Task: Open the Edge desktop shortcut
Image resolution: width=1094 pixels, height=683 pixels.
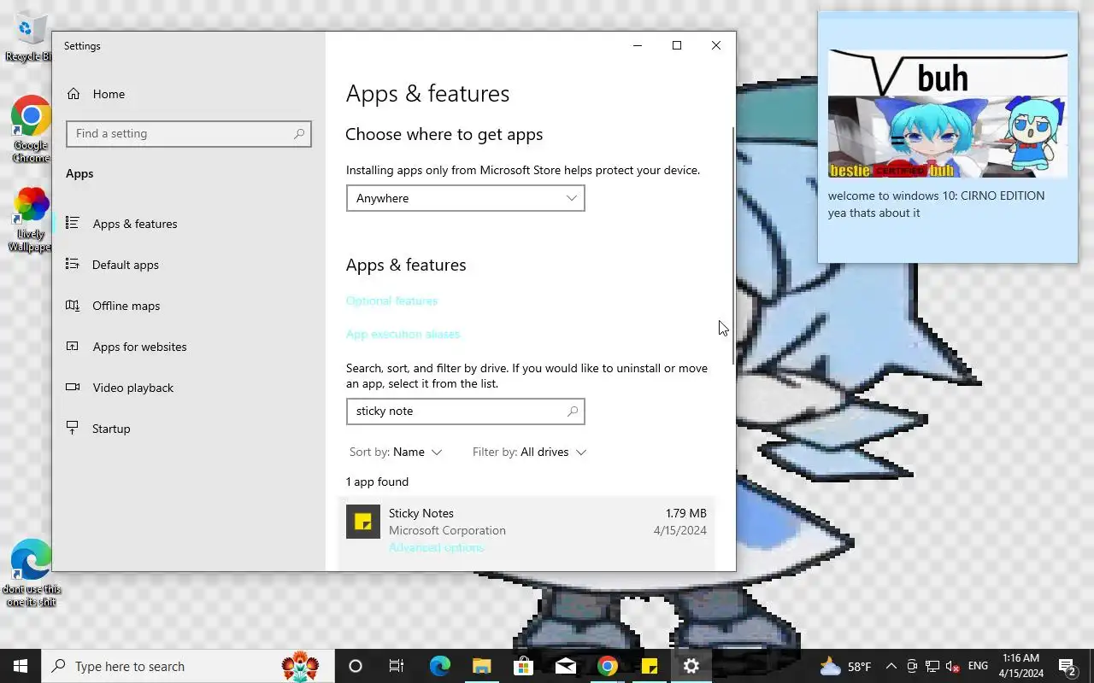Action: pos(31,572)
